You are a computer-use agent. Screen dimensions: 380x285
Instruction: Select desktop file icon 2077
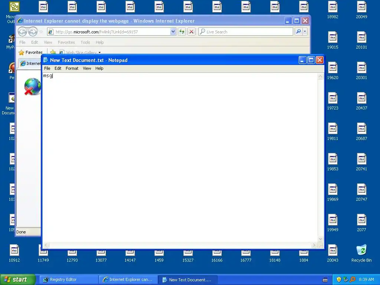tap(361, 223)
